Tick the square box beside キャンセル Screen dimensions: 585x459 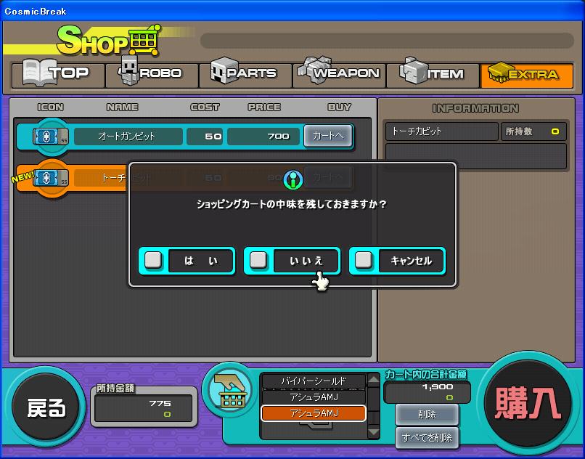364,260
